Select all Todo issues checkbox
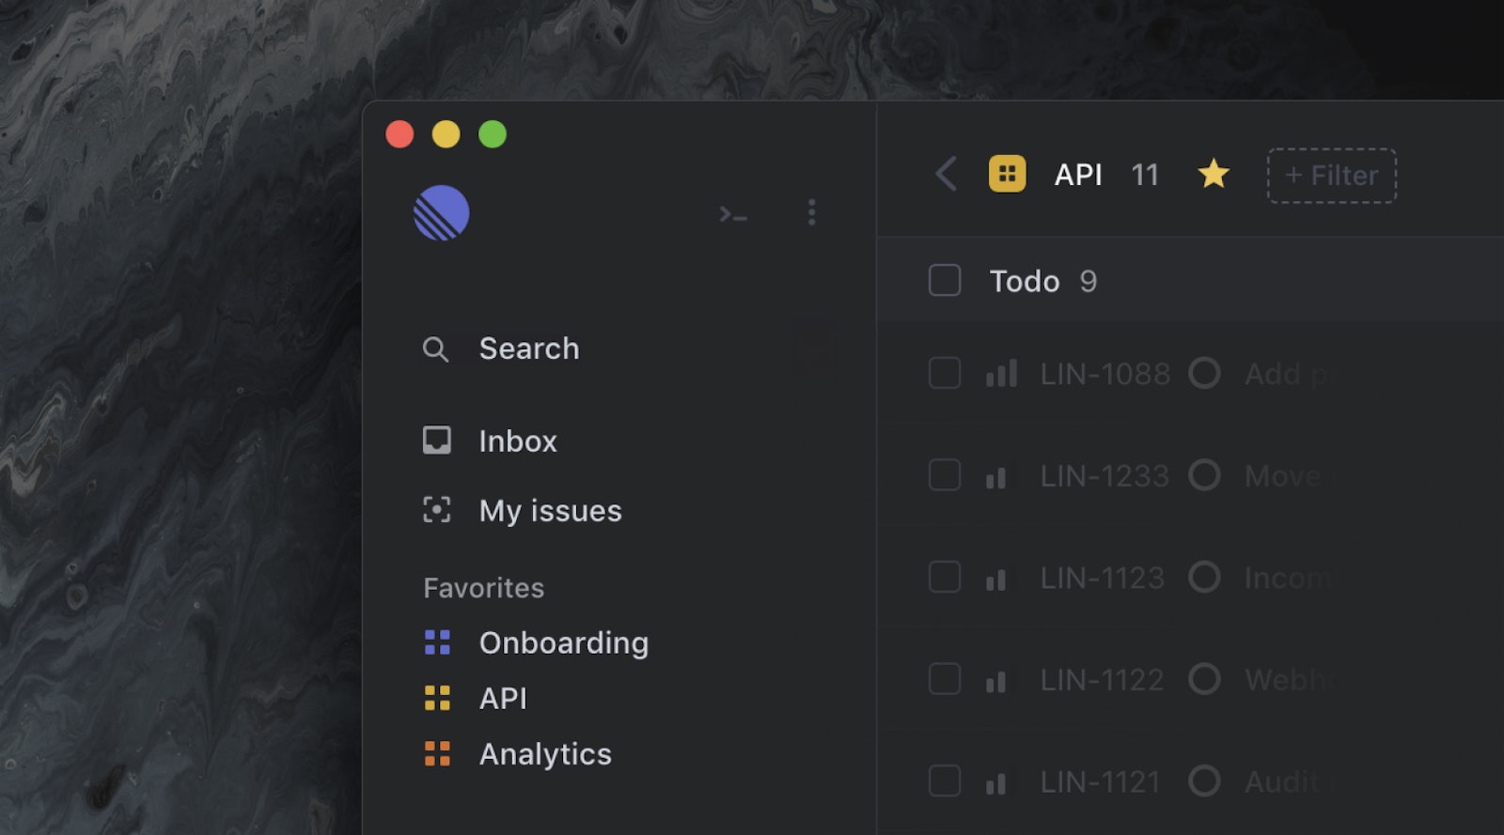Screen dimensions: 1504x835 pyautogui.click(x=945, y=281)
